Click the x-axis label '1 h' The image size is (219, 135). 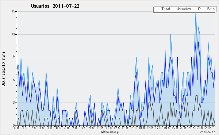click(25, 128)
